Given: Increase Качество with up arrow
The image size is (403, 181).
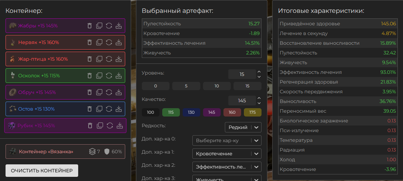Looking at the screenshot, I should (x=259, y=98).
